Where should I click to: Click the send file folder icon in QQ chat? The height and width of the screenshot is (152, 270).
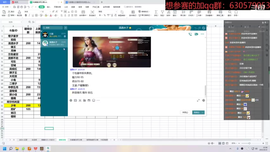click(84, 100)
